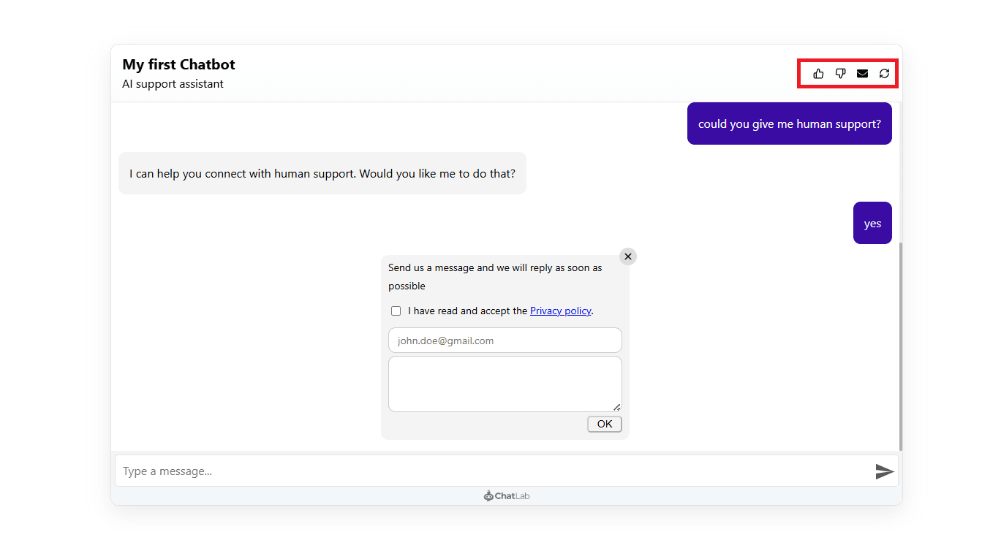
Task: Click the 'could you give me human support?' bubble
Action: pyautogui.click(x=789, y=124)
